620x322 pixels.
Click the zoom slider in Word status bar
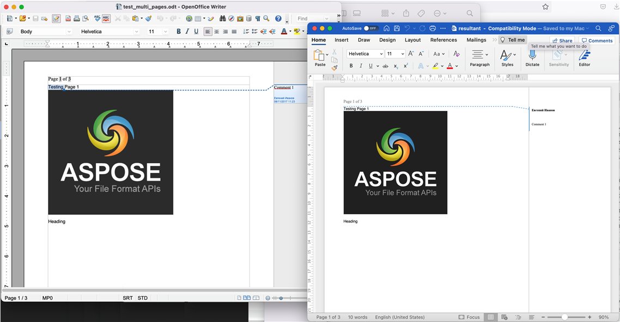564,317
